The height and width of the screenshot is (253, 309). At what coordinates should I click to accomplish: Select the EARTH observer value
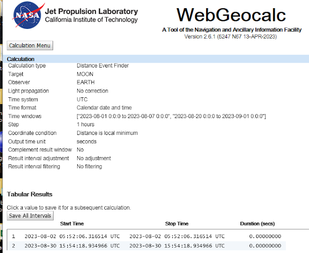click(86, 82)
